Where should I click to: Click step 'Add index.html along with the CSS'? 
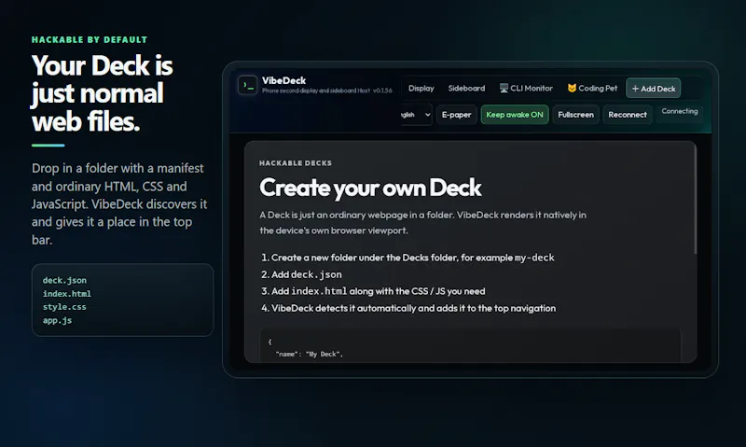point(374,291)
